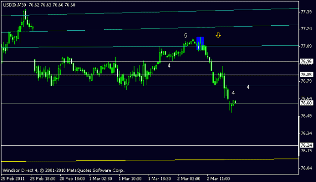
Task: Click the 76.49 price scale label
Action: pos(306,116)
